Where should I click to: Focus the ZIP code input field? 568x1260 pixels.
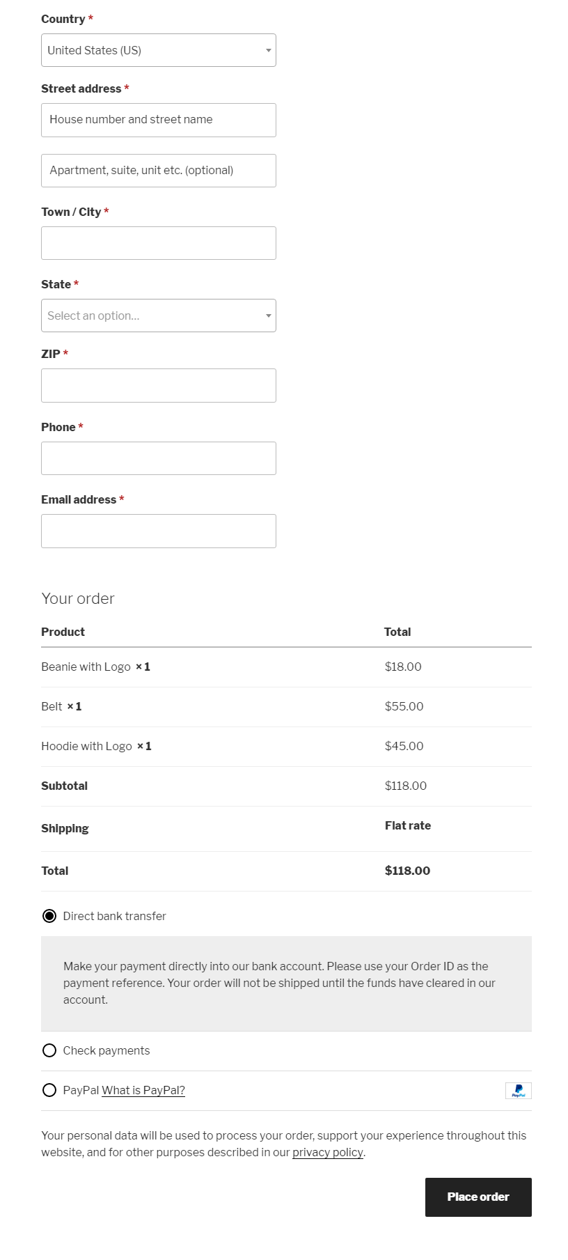tap(159, 385)
